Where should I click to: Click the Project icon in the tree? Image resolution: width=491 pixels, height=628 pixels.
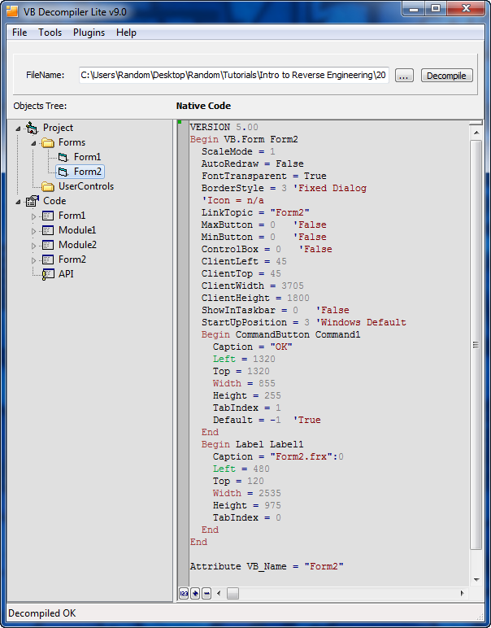coord(32,129)
